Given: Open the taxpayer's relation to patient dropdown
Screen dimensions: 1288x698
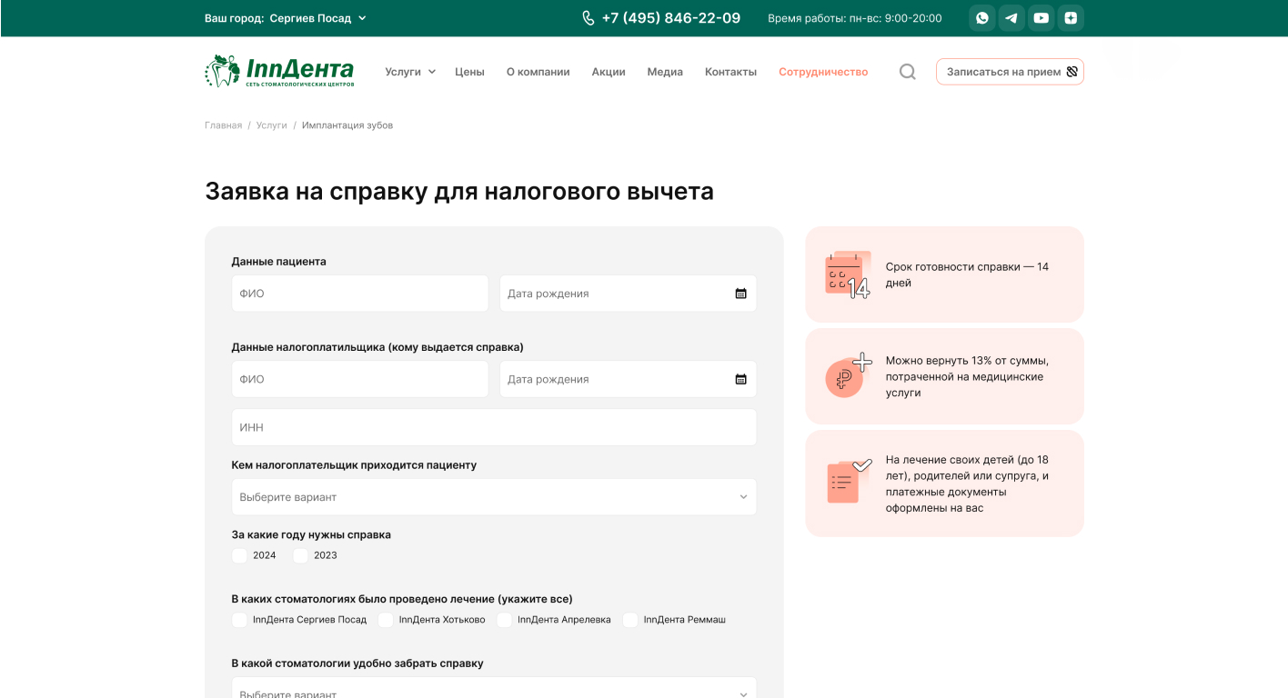Looking at the screenshot, I should (493, 497).
